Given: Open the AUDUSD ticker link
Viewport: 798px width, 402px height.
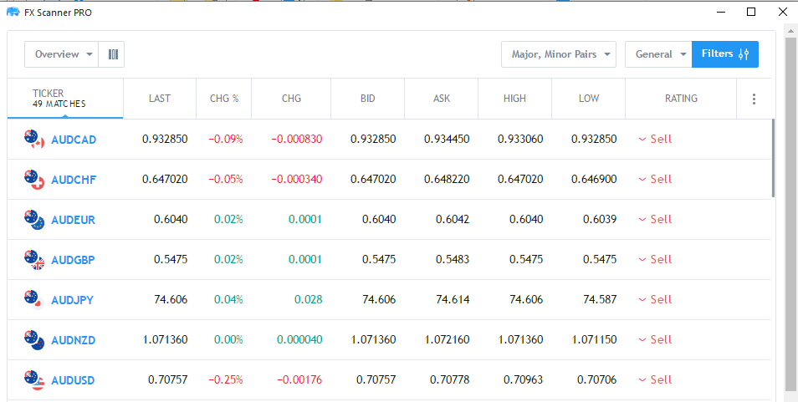Looking at the screenshot, I should coord(73,380).
